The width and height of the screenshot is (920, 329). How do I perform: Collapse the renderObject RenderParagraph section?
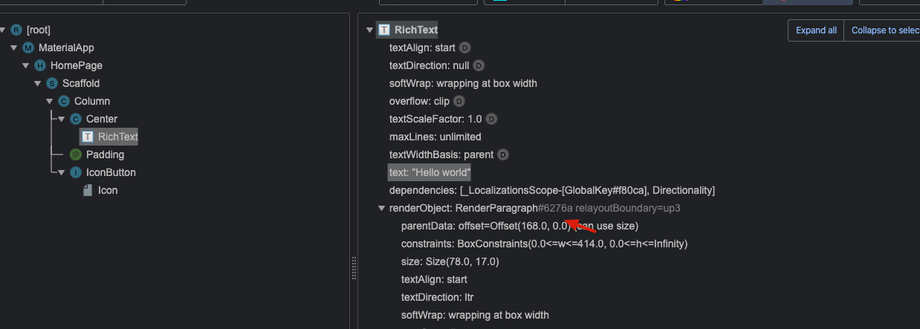(x=381, y=208)
